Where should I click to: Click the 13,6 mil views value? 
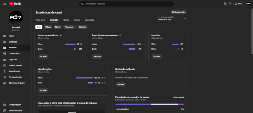click(x=97, y=78)
